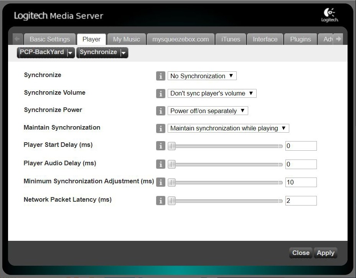Open the Don't sync player's volume dropdown
This screenshot has height=278, width=356.
pos(212,93)
